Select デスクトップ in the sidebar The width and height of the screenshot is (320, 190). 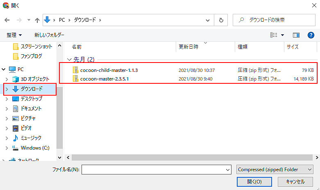tap(27, 98)
